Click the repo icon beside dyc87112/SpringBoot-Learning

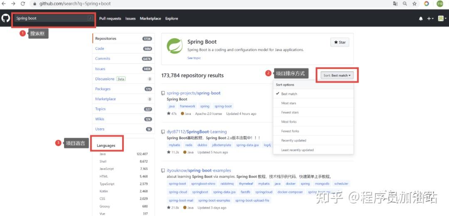pyautogui.click(x=163, y=132)
